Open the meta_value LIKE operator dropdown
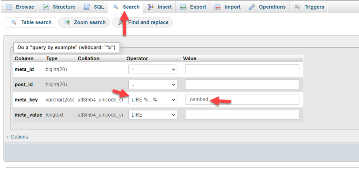Screen dimensions: 359x171 pyautogui.click(x=153, y=115)
